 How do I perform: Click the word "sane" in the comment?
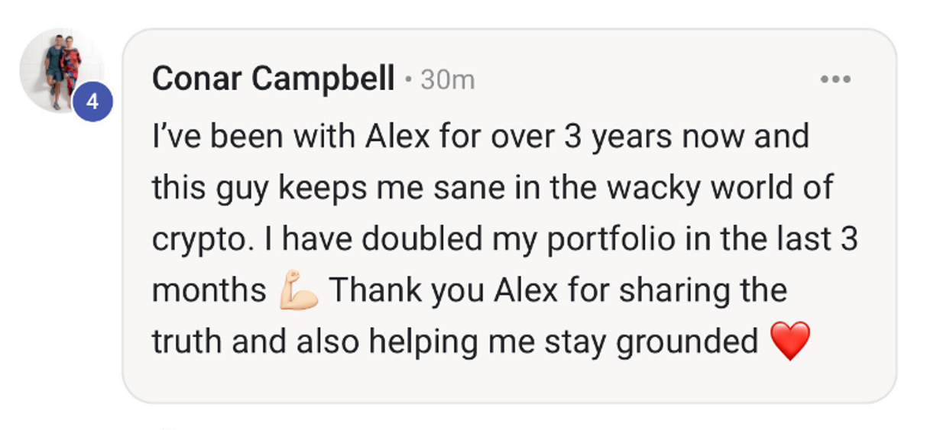point(454,189)
